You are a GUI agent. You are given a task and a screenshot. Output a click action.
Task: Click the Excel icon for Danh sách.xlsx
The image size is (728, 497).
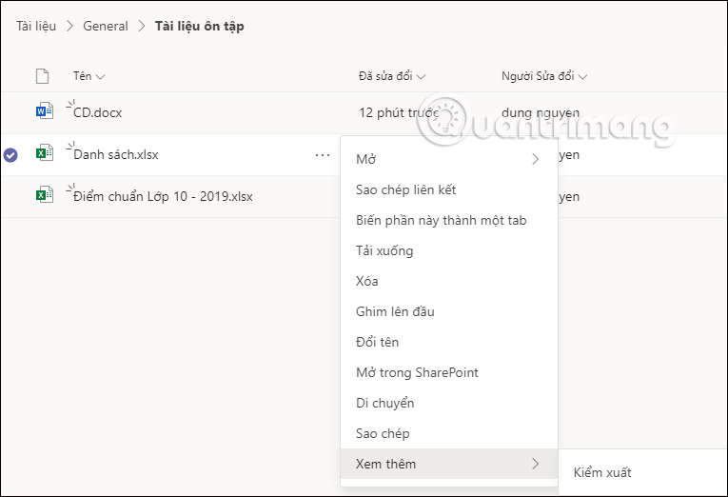click(x=44, y=153)
